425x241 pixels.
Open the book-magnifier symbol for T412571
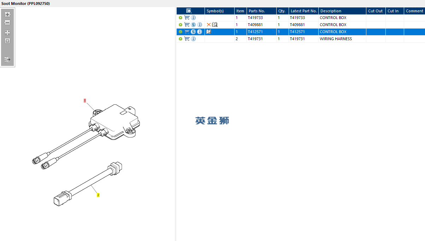click(209, 32)
